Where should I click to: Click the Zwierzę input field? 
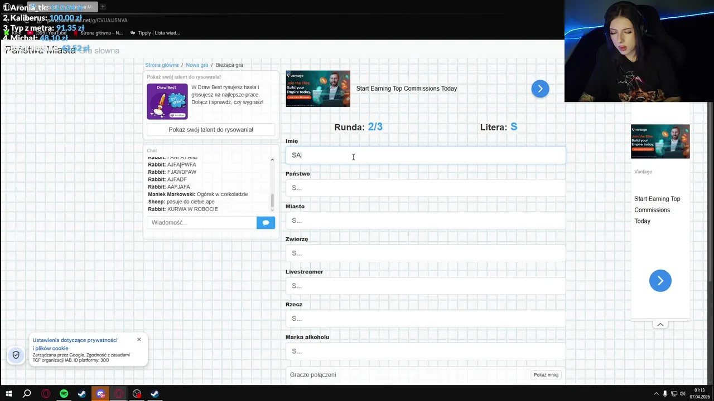click(426, 253)
